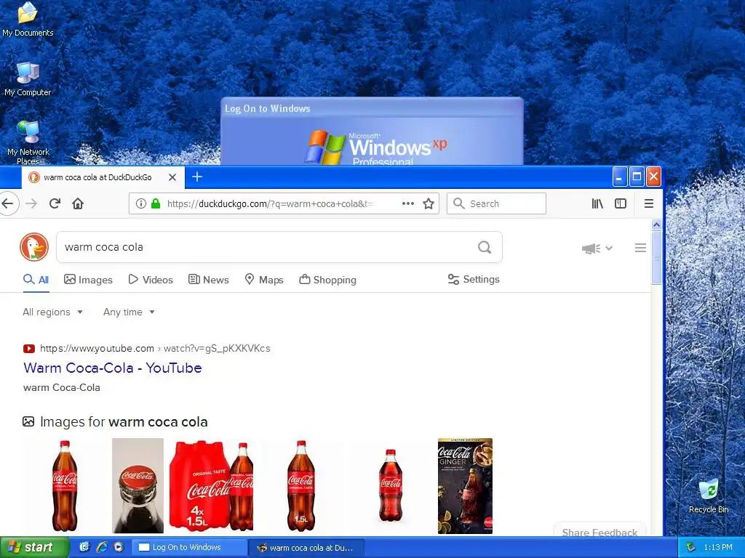
Task: Open the Firefox hamburger menu
Action: [x=648, y=203]
